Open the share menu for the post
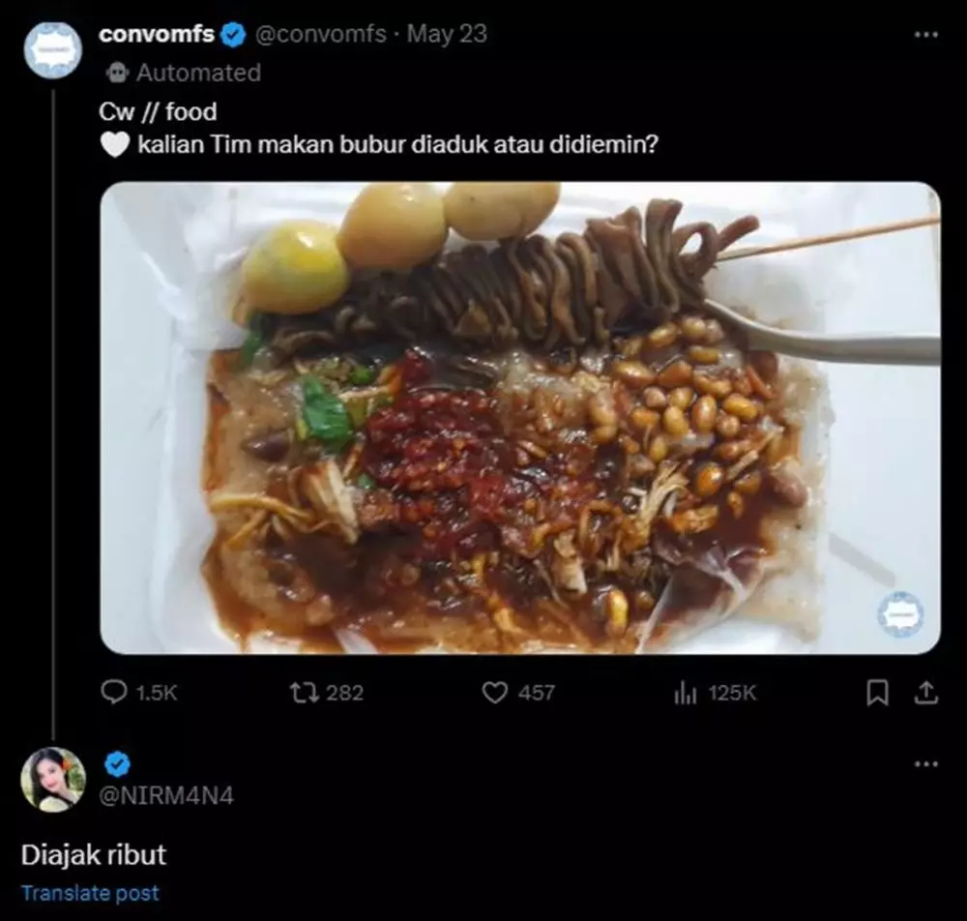967x921 pixels. tap(925, 692)
